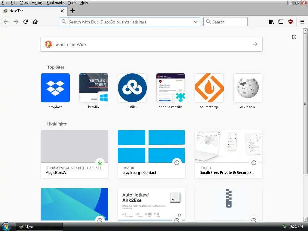Select the New Tab tab
This screenshot has height=231, width=308.
(x=34, y=11)
